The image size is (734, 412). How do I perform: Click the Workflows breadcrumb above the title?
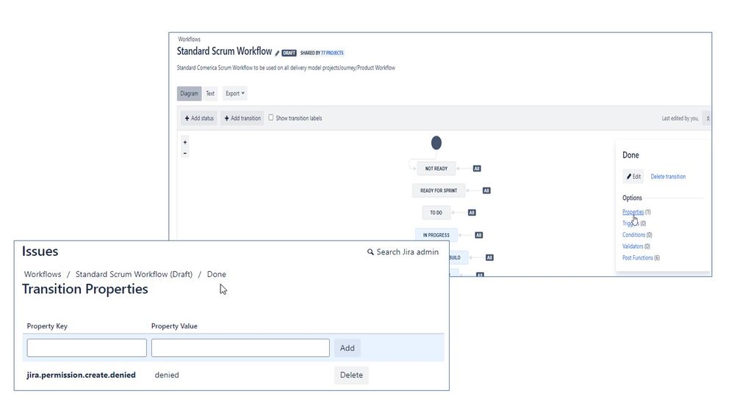click(x=189, y=40)
